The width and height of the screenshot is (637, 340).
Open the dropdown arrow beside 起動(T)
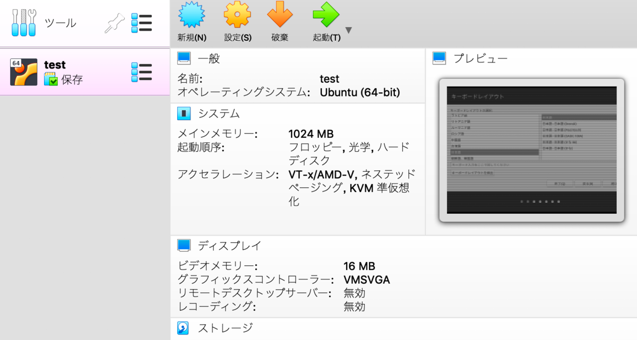click(x=349, y=30)
